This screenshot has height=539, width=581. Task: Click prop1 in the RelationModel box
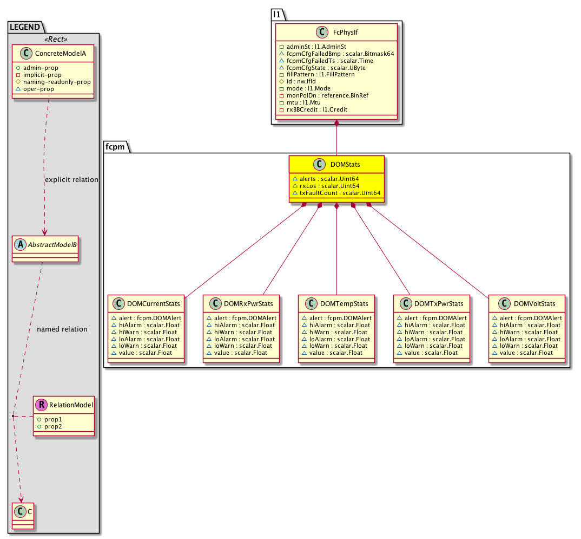point(53,419)
